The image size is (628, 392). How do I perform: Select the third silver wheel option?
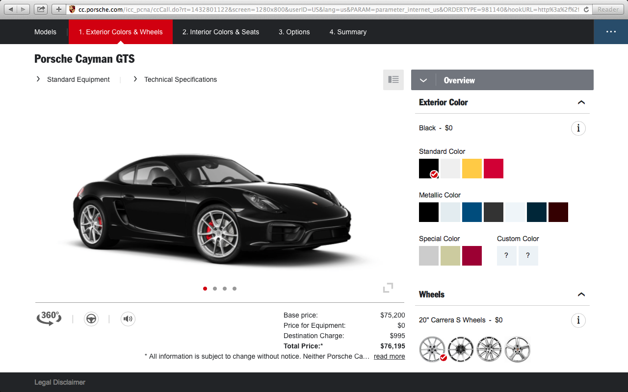click(x=489, y=349)
